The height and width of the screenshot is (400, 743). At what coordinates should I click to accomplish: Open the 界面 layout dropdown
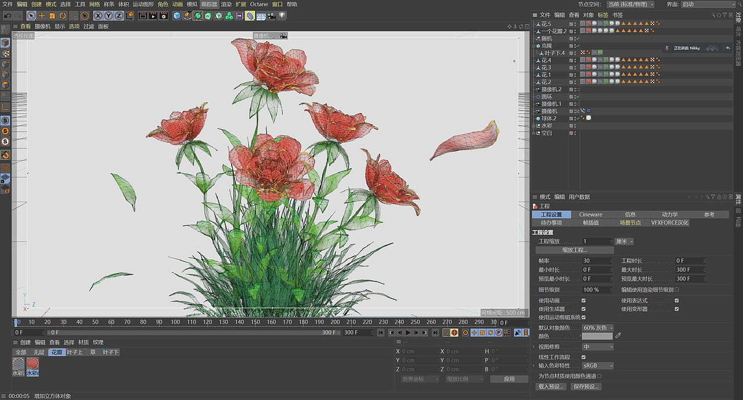(x=709, y=4)
